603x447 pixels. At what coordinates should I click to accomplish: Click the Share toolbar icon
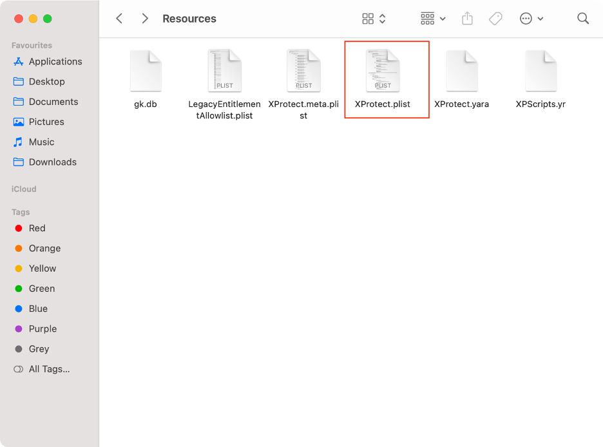tap(467, 18)
